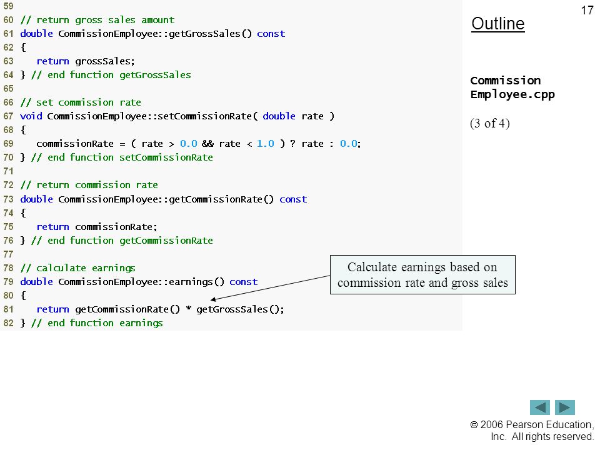Click line number 77

[x=8, y=254]
